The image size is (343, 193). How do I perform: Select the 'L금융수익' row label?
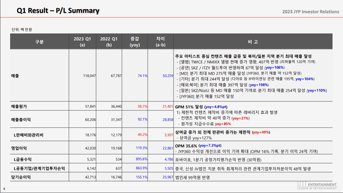tap(23, 160)
